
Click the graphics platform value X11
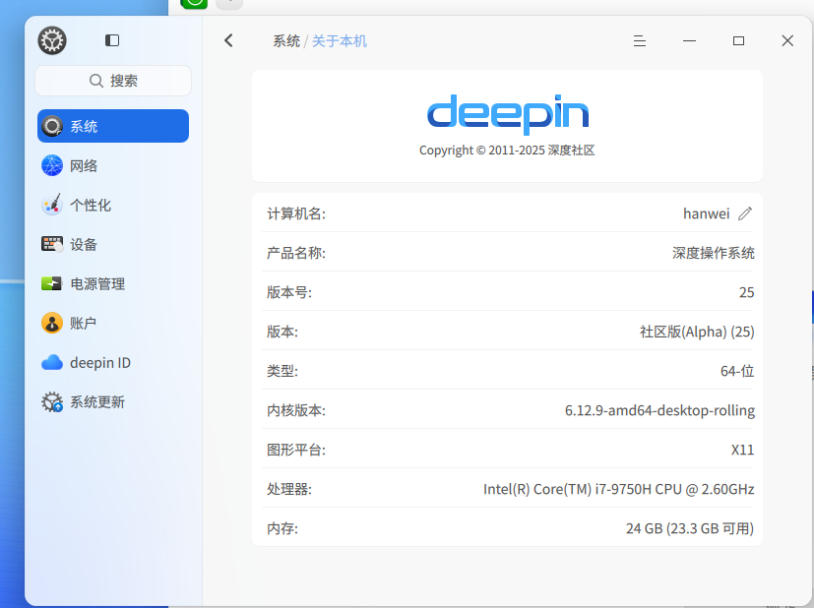[x=742, y=450]
